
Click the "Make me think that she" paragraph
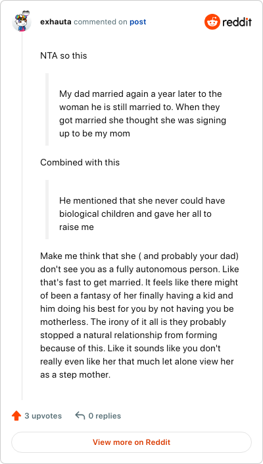click(139, 316)
